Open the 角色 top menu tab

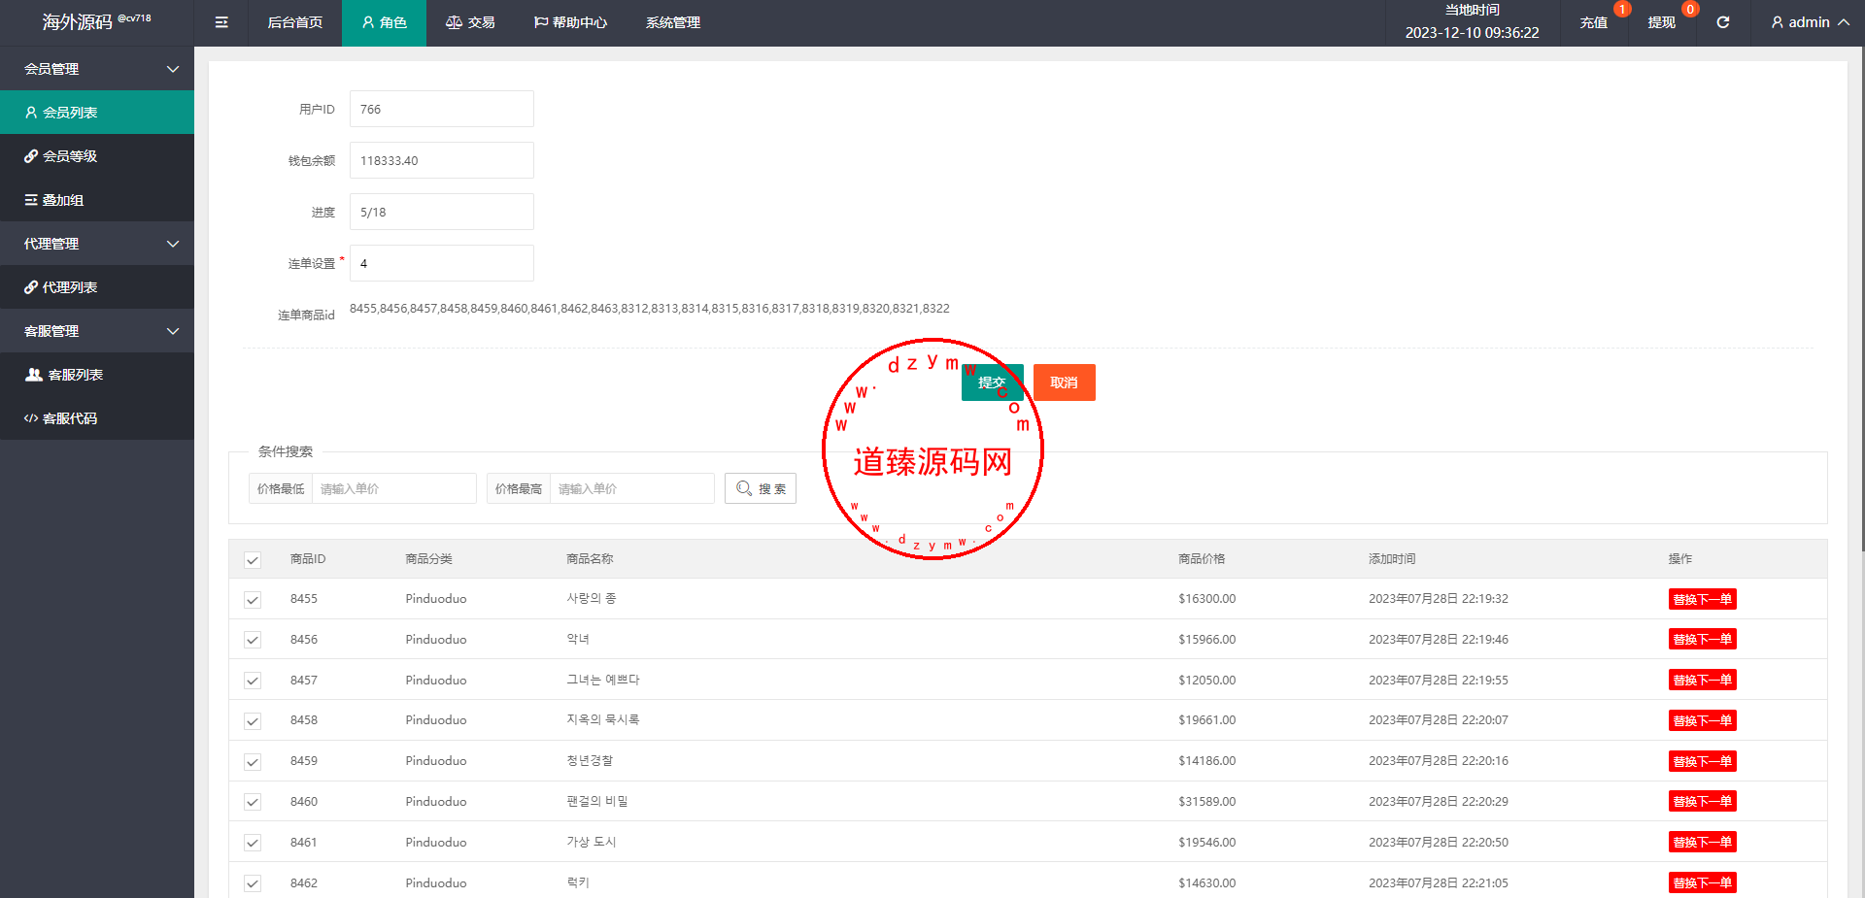384,22
